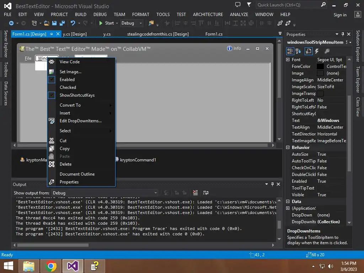
Task: Open the Show output from dropdown
Action: 105,193
